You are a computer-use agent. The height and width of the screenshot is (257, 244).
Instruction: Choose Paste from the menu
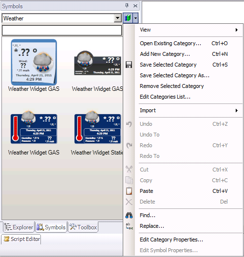[183, 191]
